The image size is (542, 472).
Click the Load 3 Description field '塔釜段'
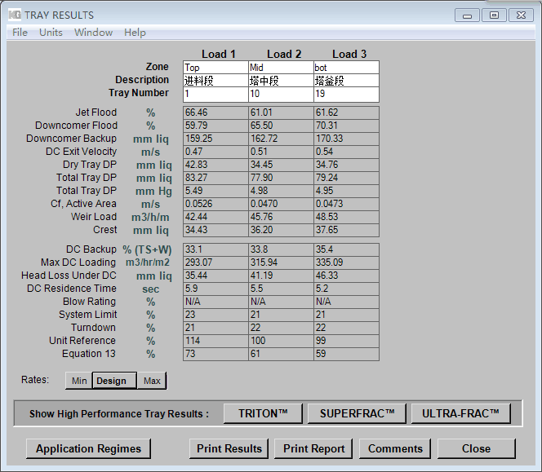tap(346, 81)
